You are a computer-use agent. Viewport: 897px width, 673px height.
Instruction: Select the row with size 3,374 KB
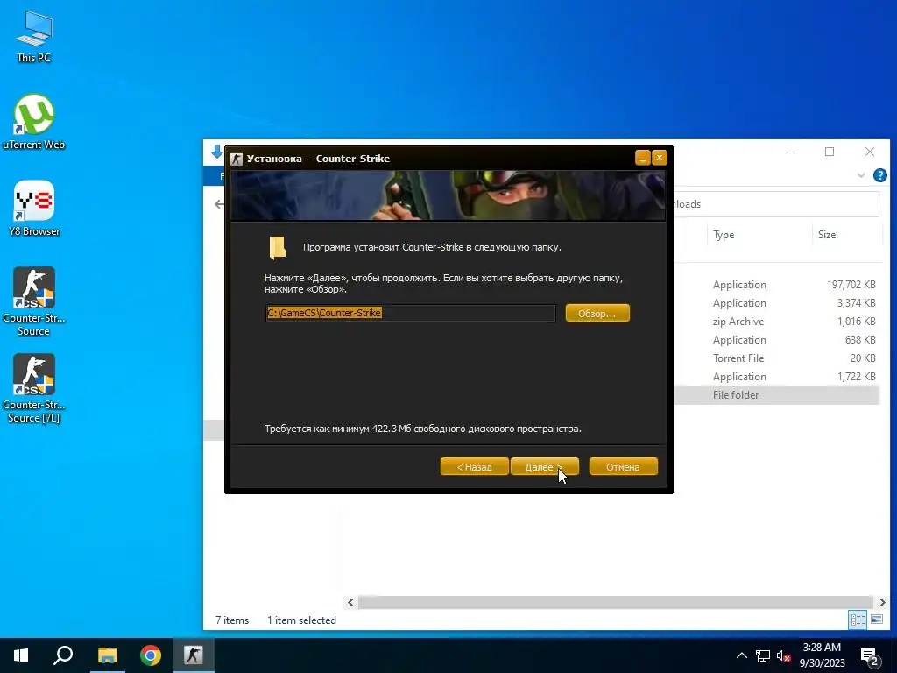click(x=777, y=302)
